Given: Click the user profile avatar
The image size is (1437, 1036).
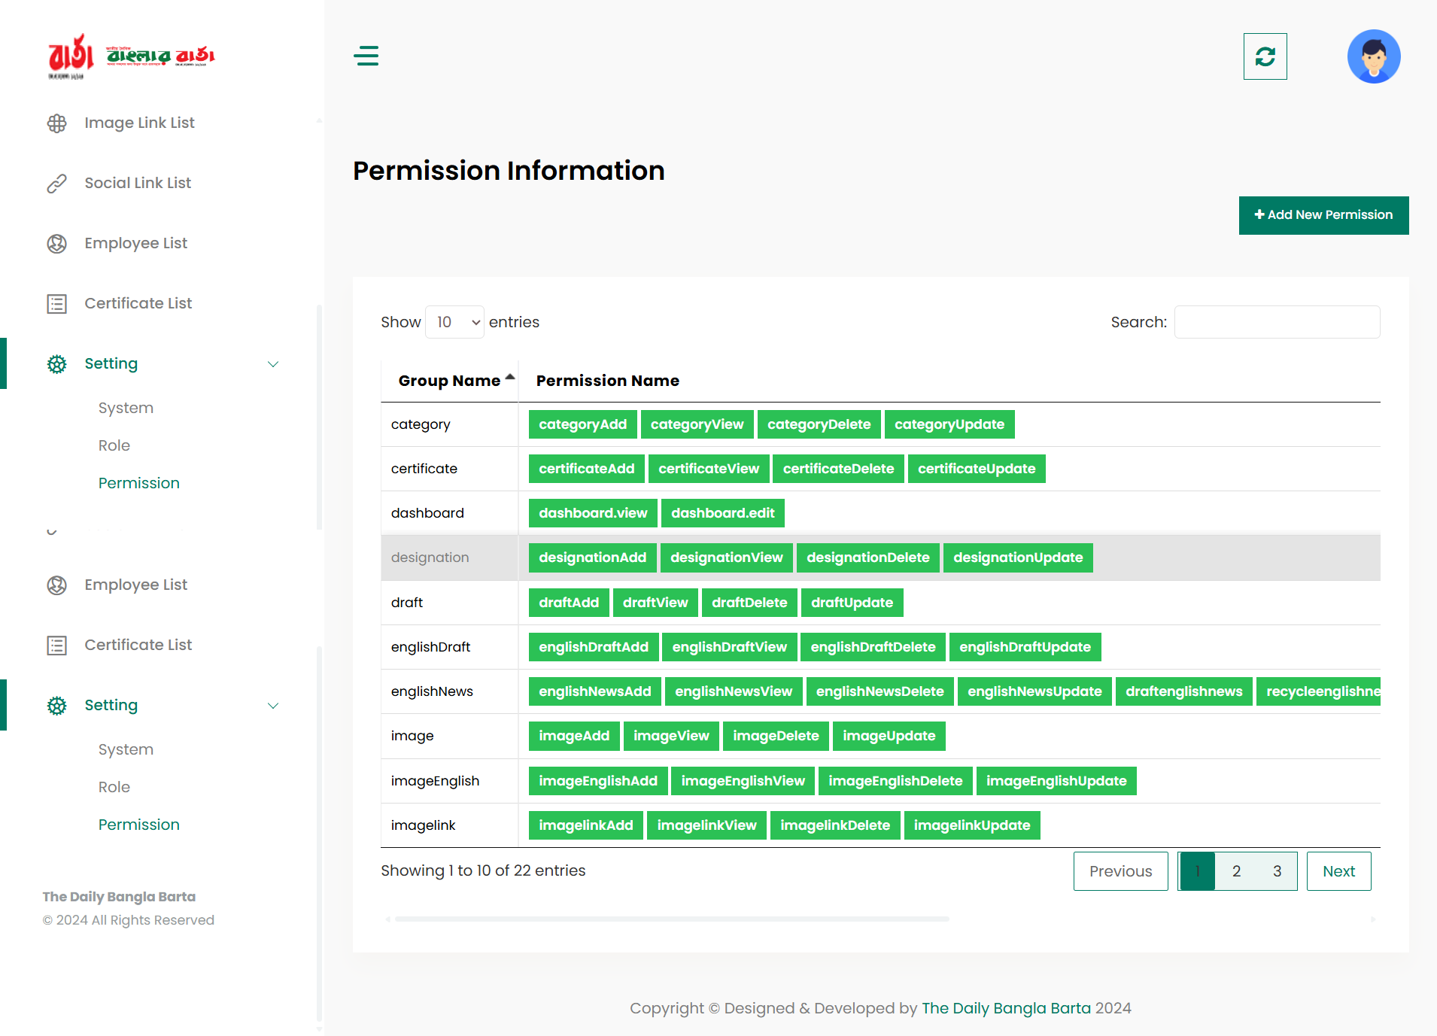Looking at the screenshot, I should (1374, 56).
